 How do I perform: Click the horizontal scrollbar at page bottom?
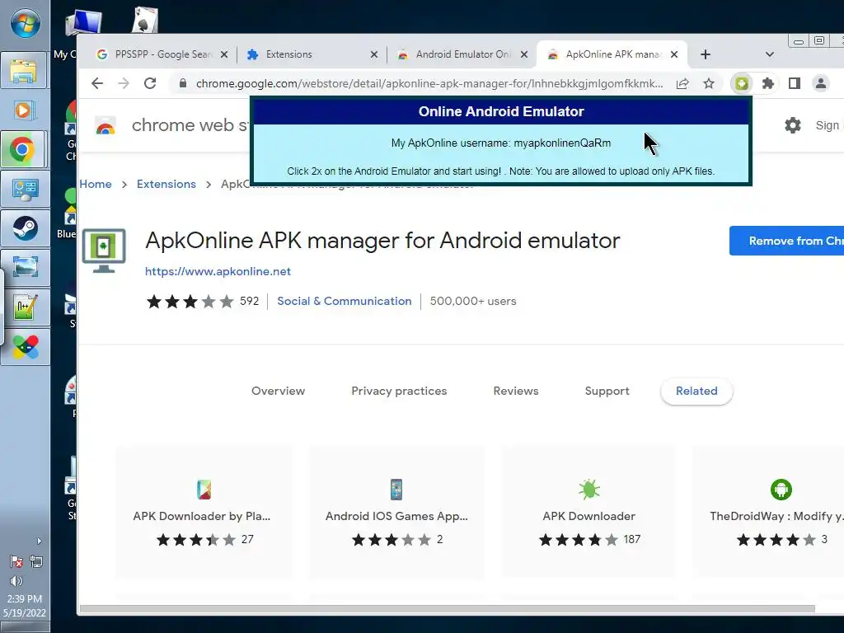448,609
